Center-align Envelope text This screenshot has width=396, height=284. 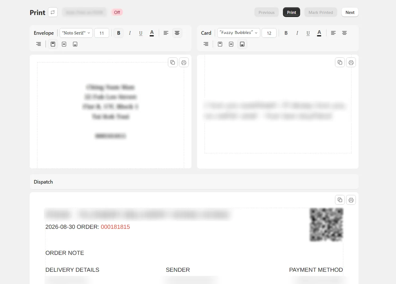(x=177, y=33)
